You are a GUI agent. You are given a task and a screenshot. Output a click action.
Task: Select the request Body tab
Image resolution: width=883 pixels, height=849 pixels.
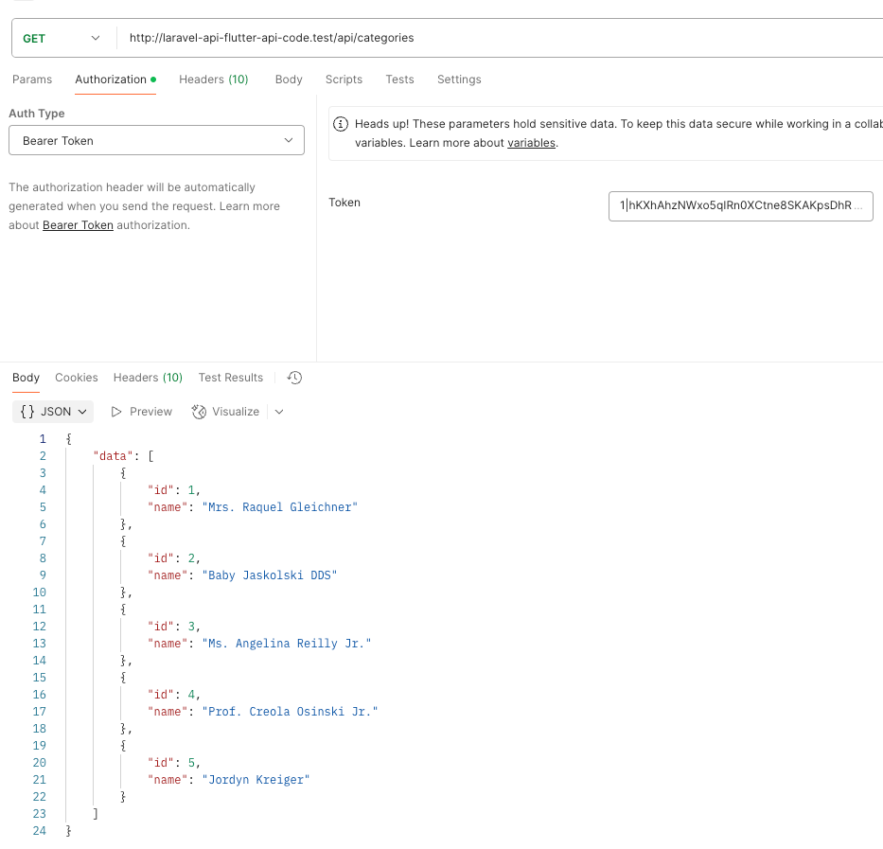click(x=289, y=80)
